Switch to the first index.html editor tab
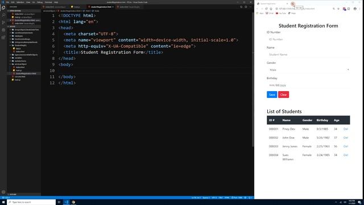The image size is (364, 205). [55, 7]
